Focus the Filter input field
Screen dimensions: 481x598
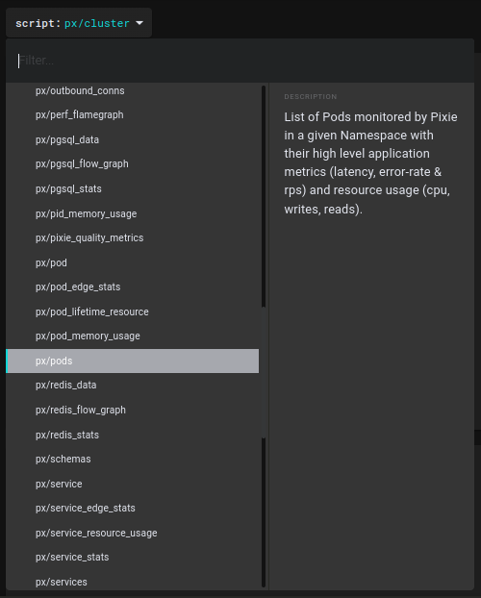tap(240, 61)
